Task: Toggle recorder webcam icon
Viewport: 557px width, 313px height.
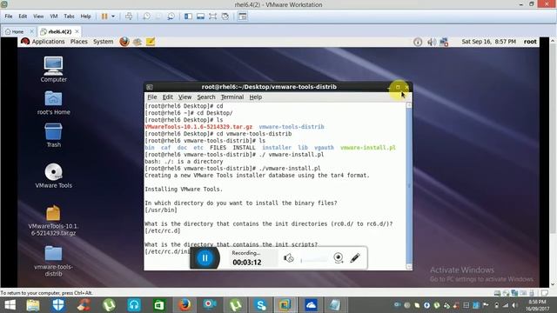Action: click(x=339, y=258)
